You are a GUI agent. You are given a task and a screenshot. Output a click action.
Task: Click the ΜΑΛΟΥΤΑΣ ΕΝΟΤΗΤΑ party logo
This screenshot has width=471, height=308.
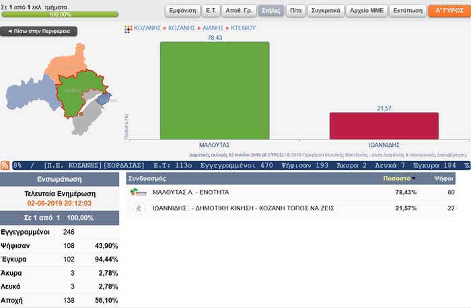click(139, 192)
